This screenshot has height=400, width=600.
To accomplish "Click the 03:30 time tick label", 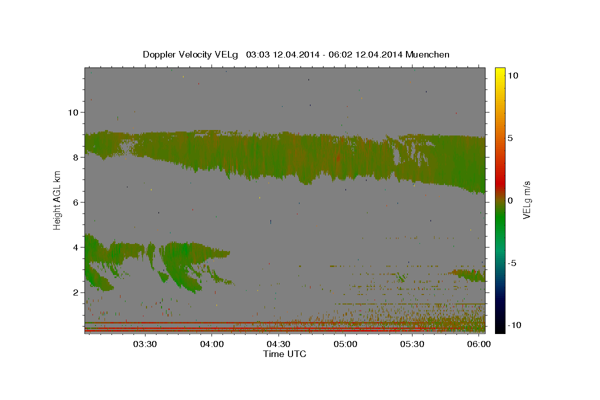I will [145, 344].
